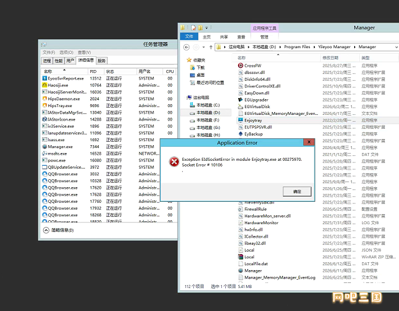Image resolution: width=399 pixels, height=311 pixels.
Task: Open the recent locations dropdown in Explorer
Action: (x=203, y=47)
